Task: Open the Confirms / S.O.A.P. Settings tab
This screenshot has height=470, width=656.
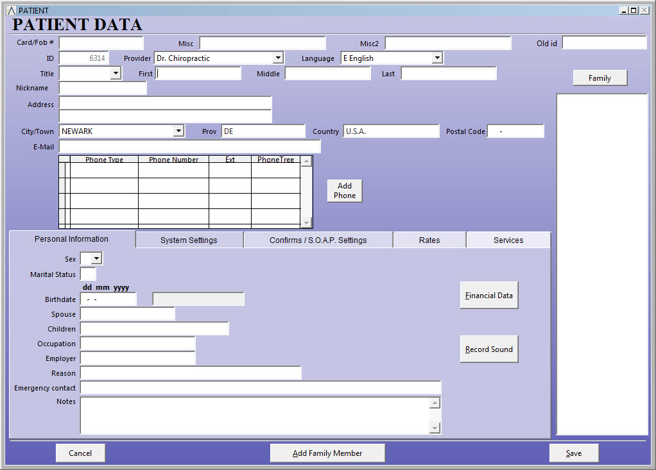Action: [x=318, y=240]
